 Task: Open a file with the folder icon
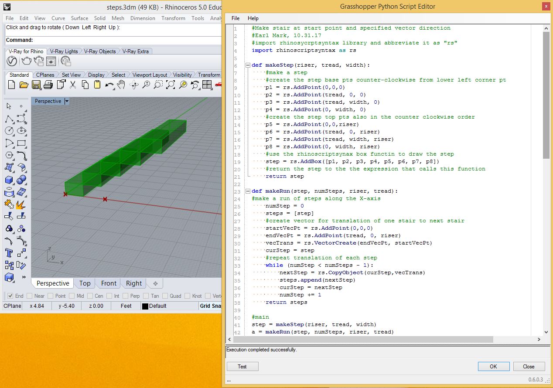click(x=24, y=85)
